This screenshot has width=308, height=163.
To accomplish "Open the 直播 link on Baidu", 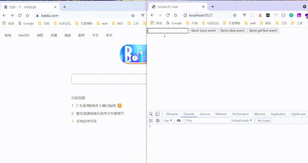I will (x=54, y=35).
